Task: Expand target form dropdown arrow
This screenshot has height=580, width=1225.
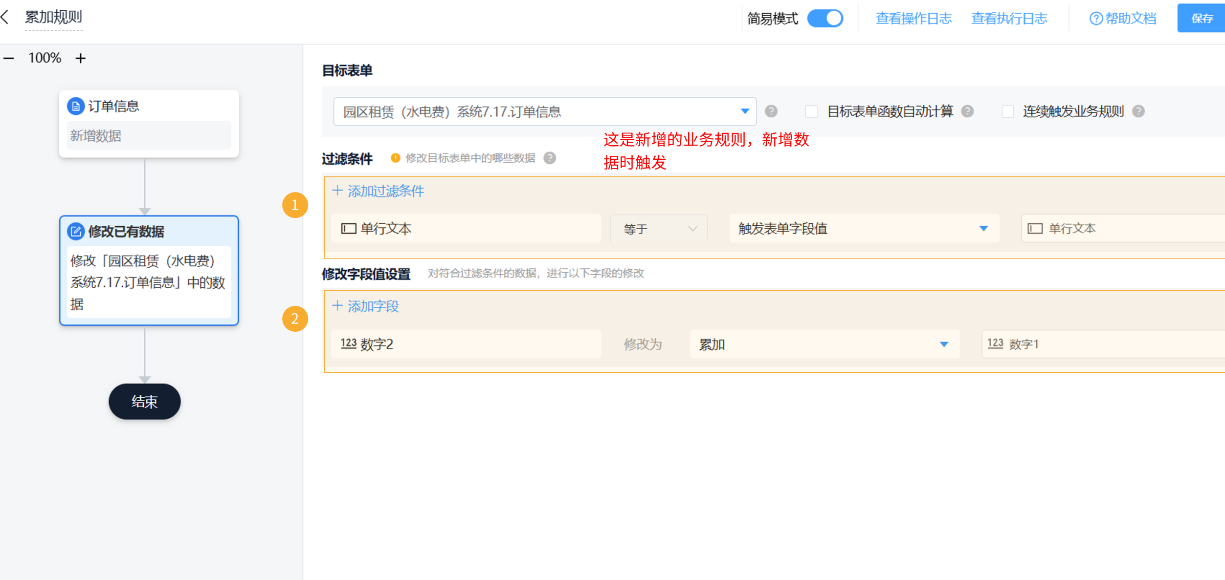Action: pos(745,111)
